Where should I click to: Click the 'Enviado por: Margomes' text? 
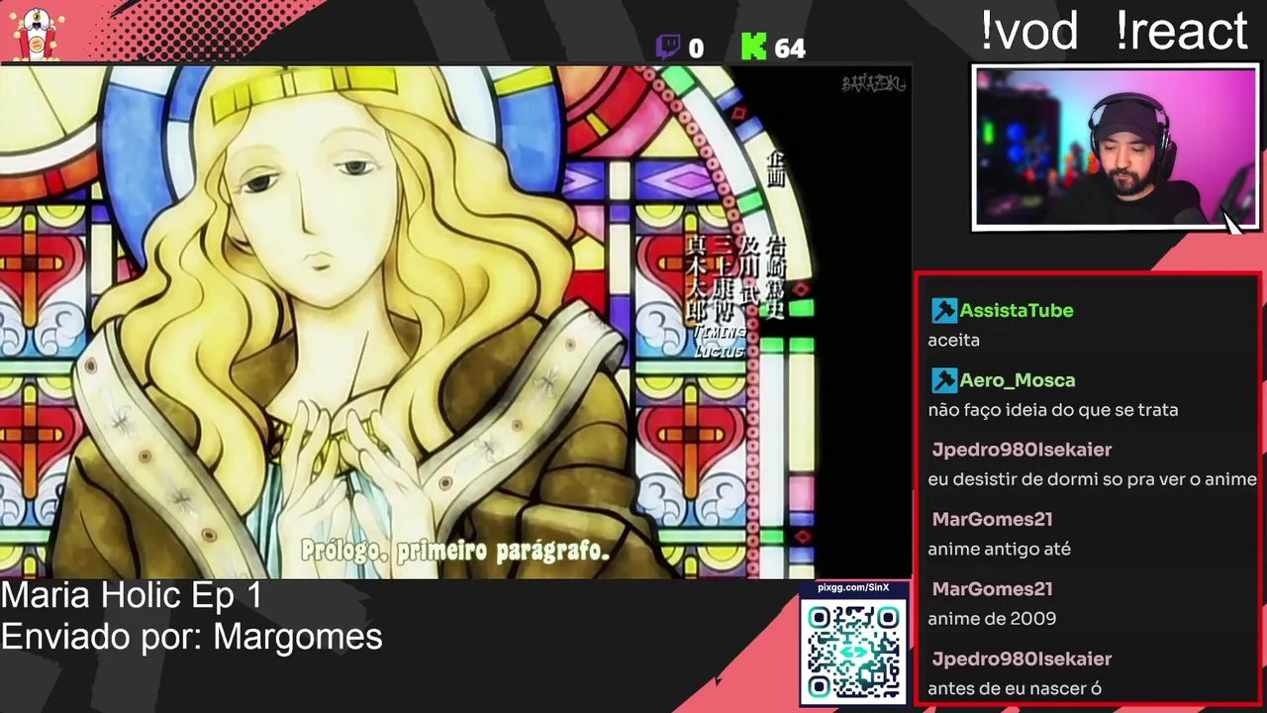[191, 636]
